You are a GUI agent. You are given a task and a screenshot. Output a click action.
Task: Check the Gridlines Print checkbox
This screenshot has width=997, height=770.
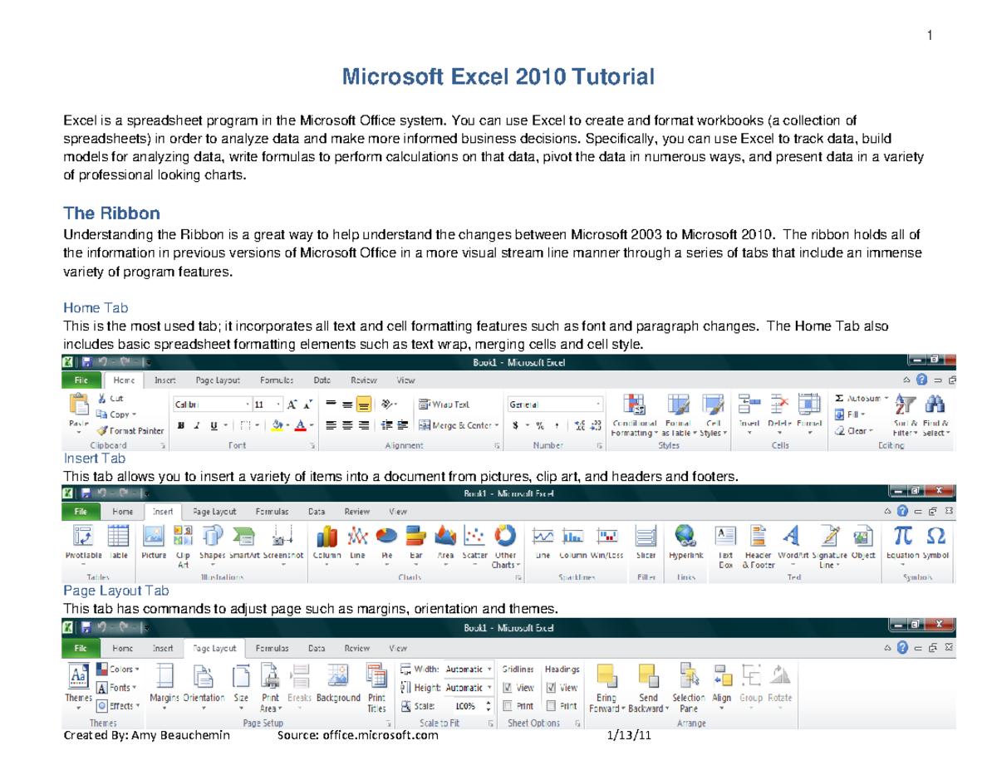[509, 706]
